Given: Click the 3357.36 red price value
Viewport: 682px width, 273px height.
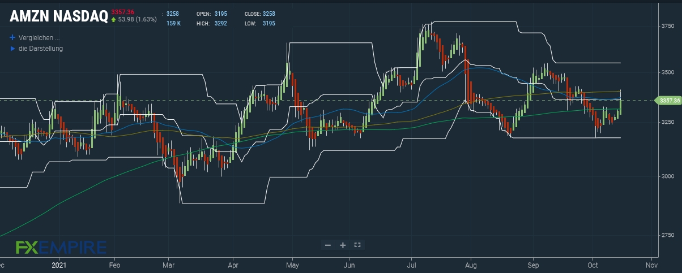Looking at the screenshot, I should click(x=123, y=12).
